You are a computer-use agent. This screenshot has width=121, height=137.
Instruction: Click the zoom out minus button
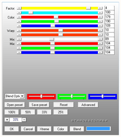click(x=24, y=120)
